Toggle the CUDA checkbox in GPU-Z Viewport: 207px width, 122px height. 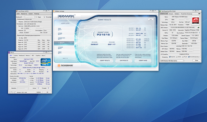[x=177, y=57]
